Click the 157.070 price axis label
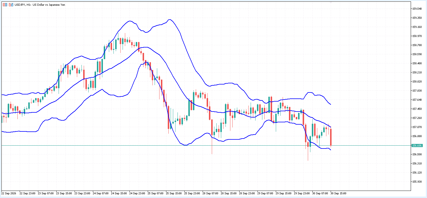The image size is (427, 198). tap(417, 127)
